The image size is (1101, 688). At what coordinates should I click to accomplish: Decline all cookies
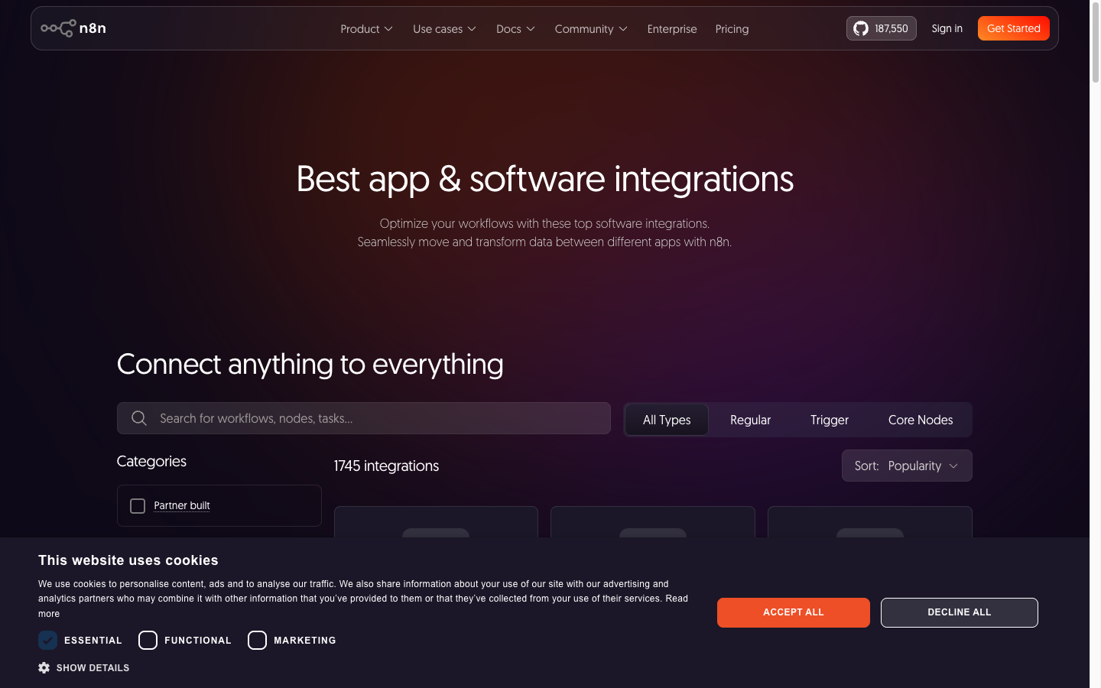click(x=960, y=612)
